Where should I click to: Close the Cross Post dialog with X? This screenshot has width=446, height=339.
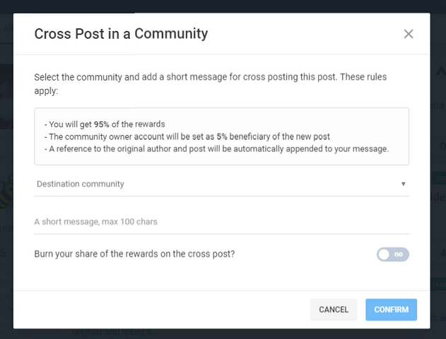[409, 34]
